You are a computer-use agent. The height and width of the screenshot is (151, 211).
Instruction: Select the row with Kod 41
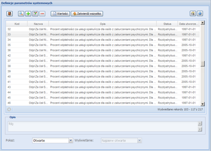coord(102,82)
